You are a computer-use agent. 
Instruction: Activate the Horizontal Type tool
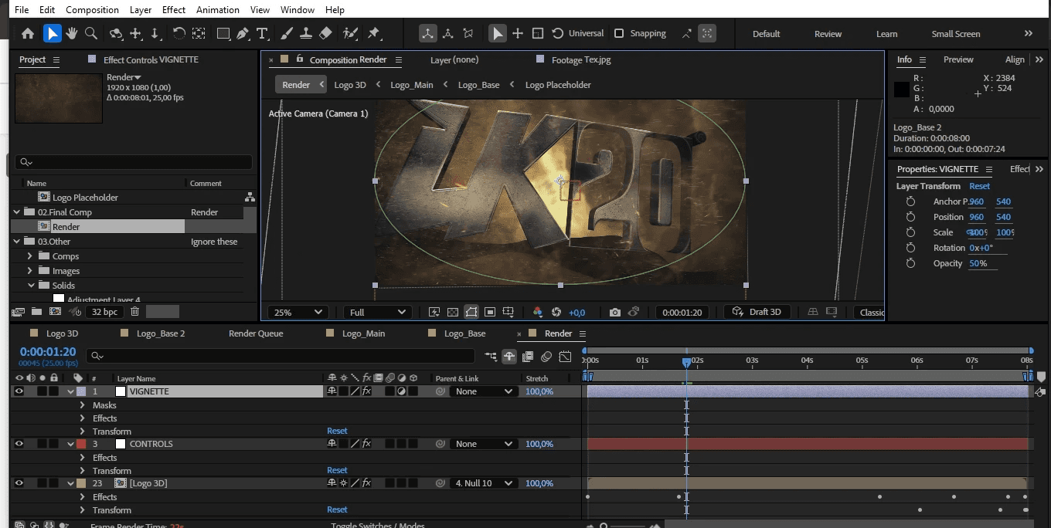[x=262, y=33]
